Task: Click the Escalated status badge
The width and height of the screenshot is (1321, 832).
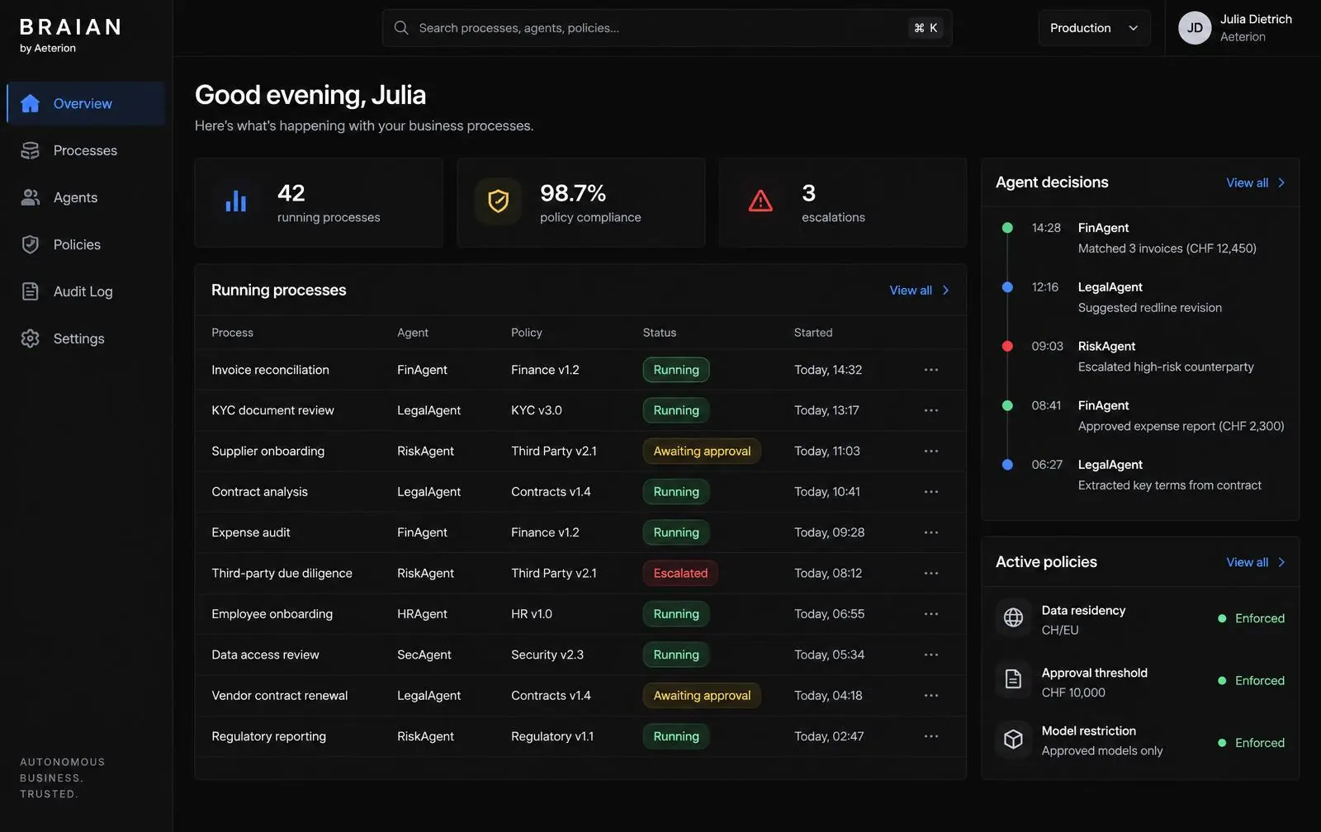Action: [680, 573]
